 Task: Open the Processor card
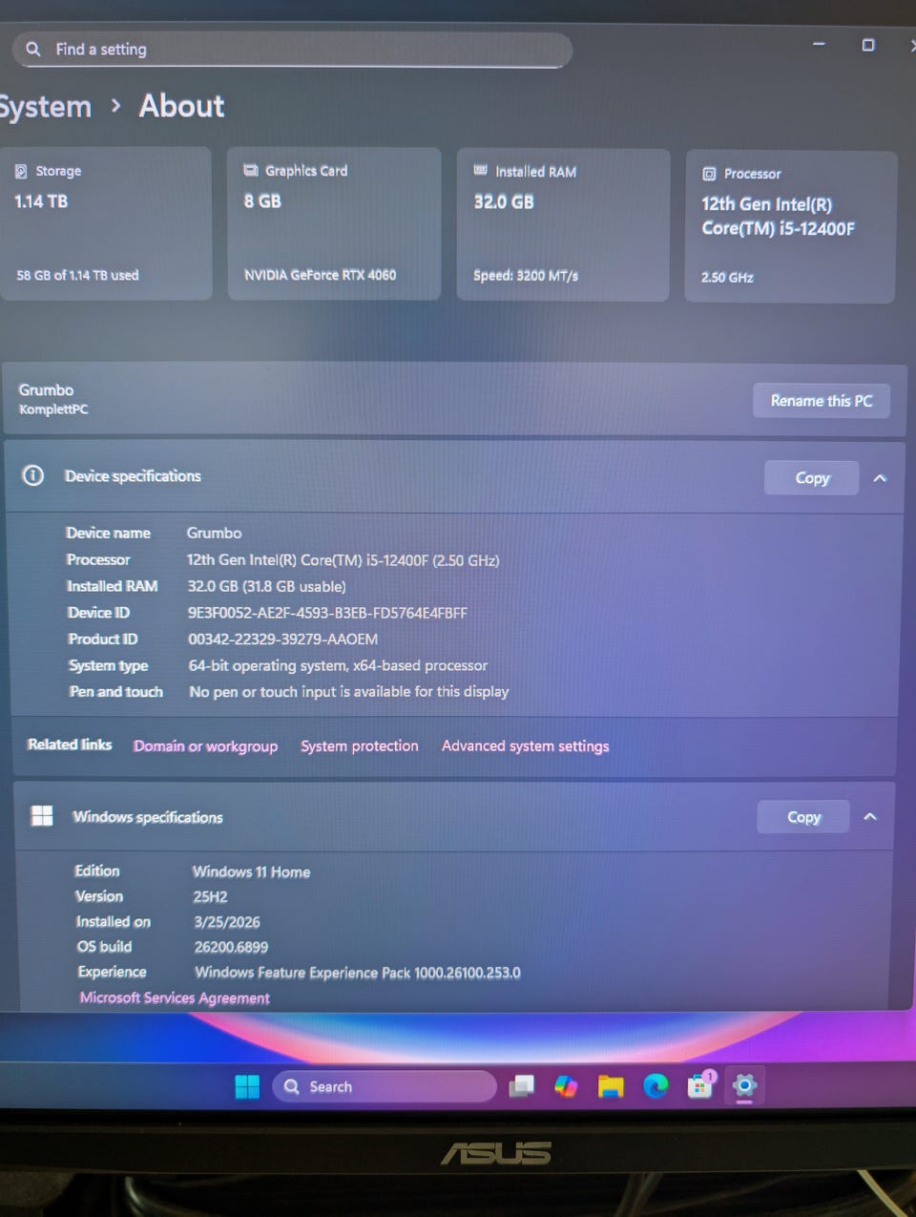click(x=790, y=227)
